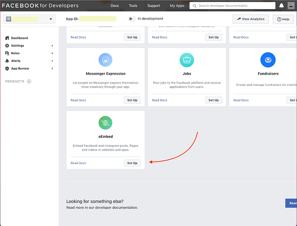Open the Docs menu

(115, 6)
